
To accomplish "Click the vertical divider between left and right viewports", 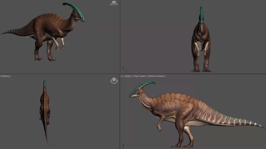I will point(120,74).
